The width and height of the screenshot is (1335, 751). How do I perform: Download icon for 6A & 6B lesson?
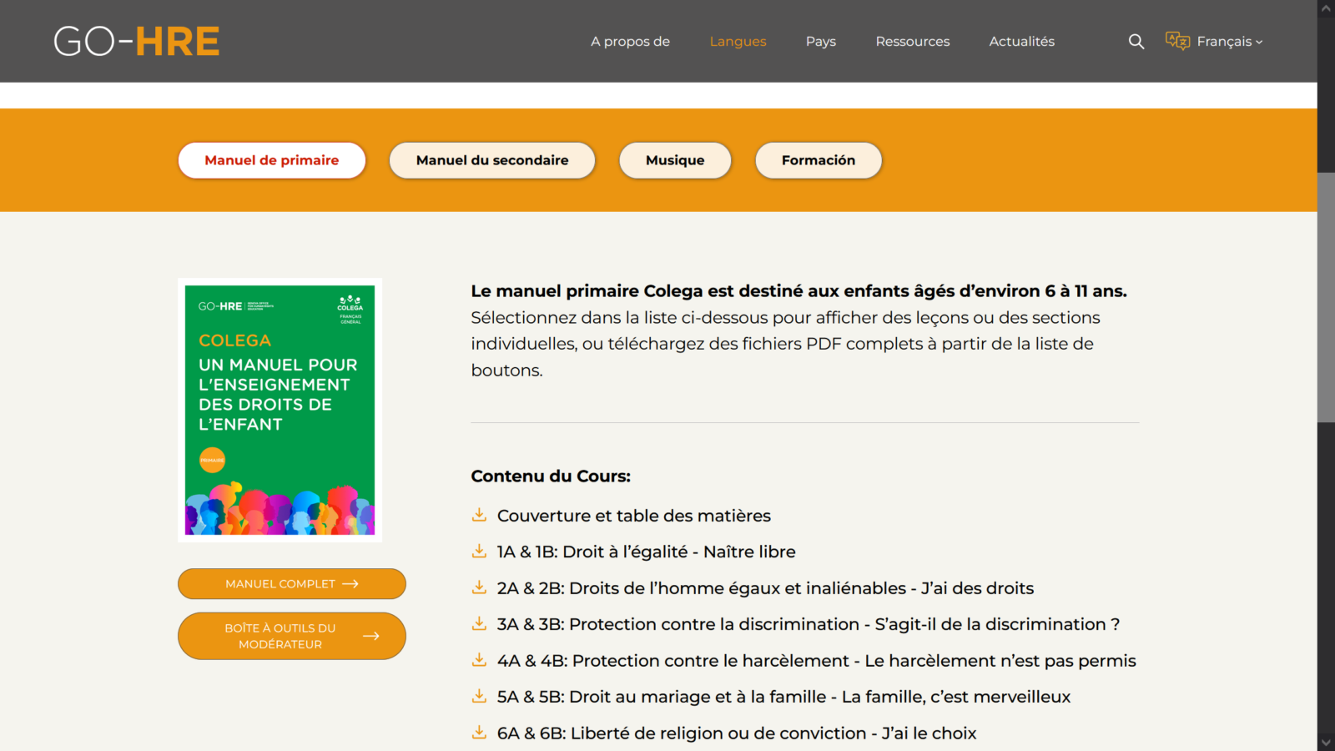coord(479,733)
